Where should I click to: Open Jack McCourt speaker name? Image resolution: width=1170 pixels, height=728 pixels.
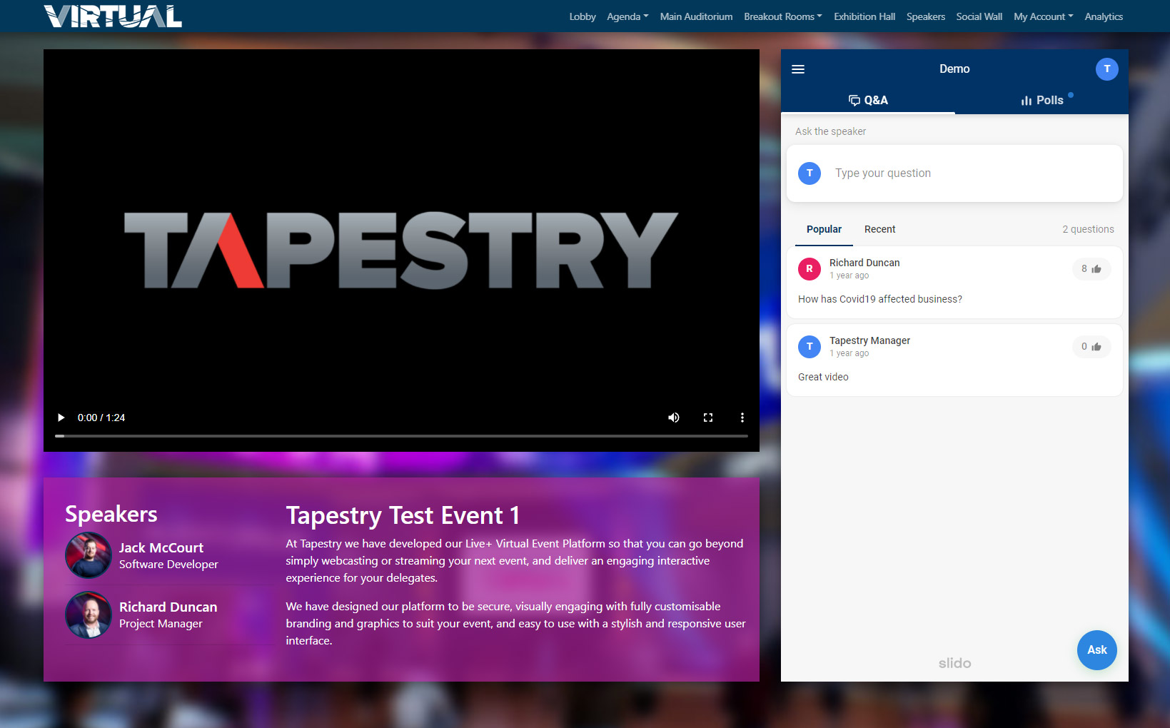[161, 547]
